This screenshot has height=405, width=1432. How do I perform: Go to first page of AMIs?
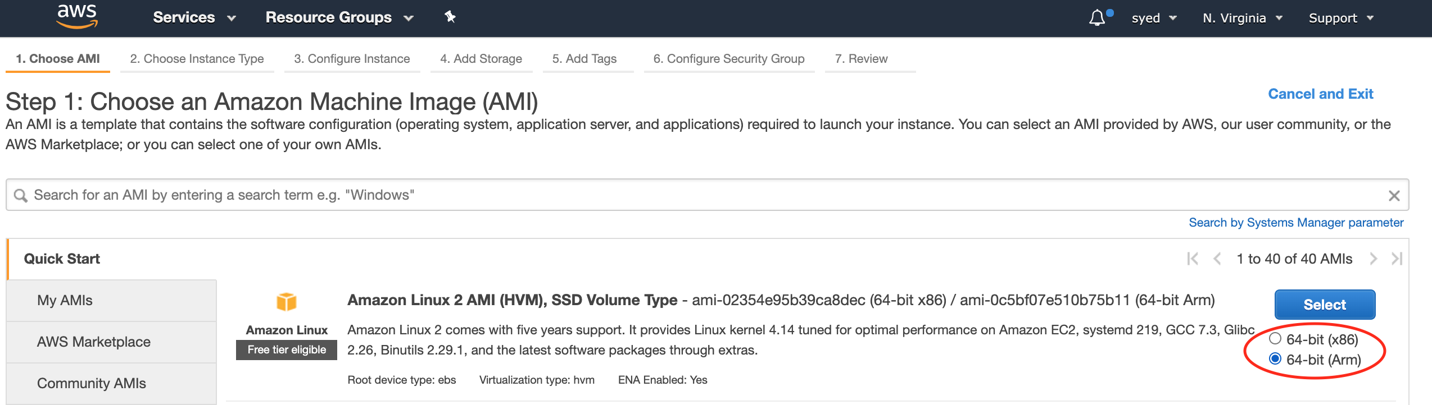pyautogui.click(x=1193, y=259)
